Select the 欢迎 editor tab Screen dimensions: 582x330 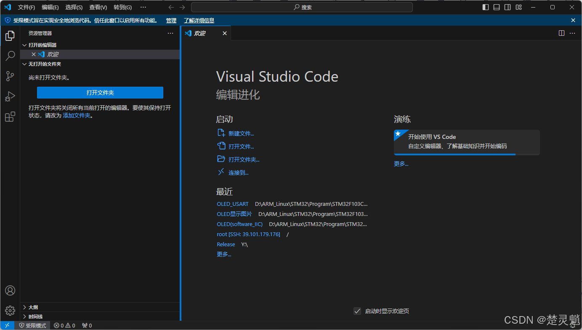click(206, 33)
